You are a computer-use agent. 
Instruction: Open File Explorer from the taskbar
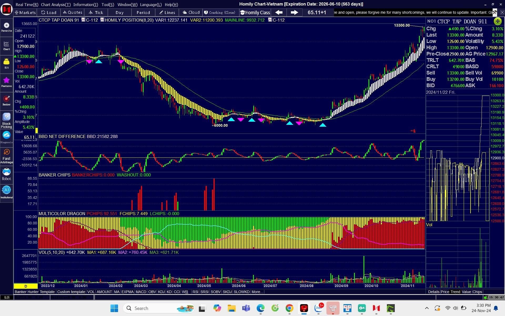tap(231, 308)
